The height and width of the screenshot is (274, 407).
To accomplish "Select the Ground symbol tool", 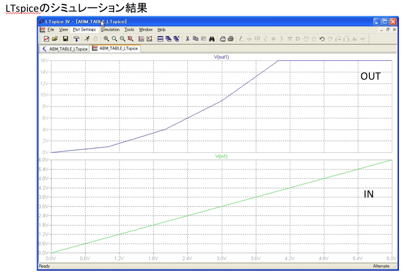I will point(249,39).
